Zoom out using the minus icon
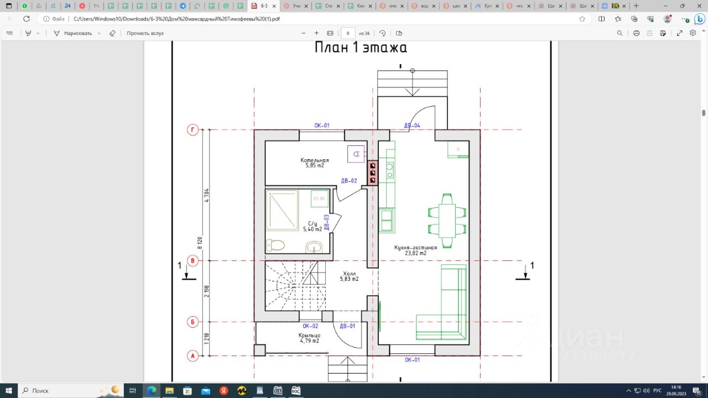708x398 pixels. [x=303, y=33]
